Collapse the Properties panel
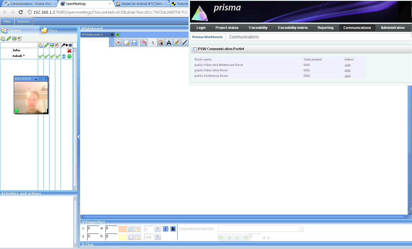412x249 pixels. (83, 222)
